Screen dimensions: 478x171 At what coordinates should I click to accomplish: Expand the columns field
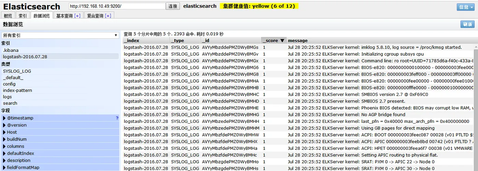click(4, 146)
